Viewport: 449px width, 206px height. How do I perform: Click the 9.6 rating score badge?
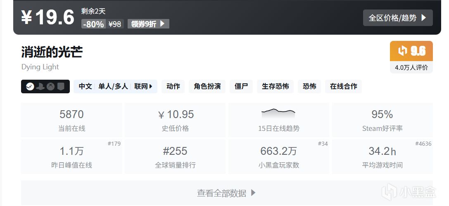coord(411,51)
